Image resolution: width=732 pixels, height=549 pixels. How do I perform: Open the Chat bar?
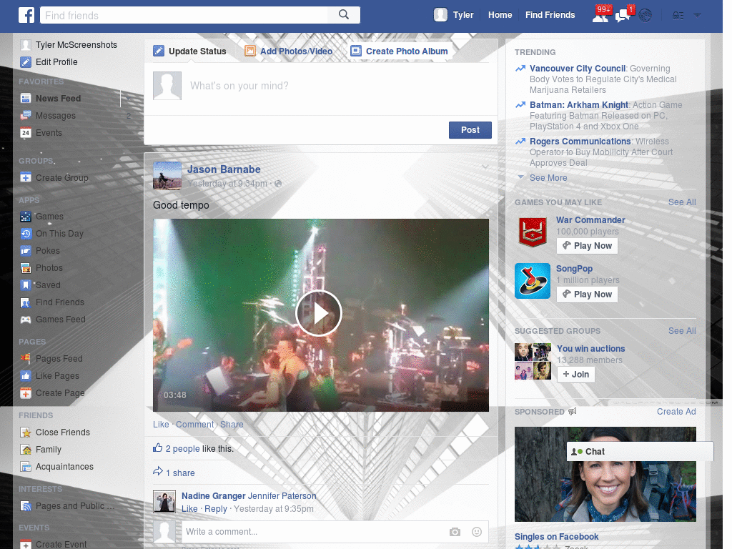pyautogui.click(x=640, y=452)
